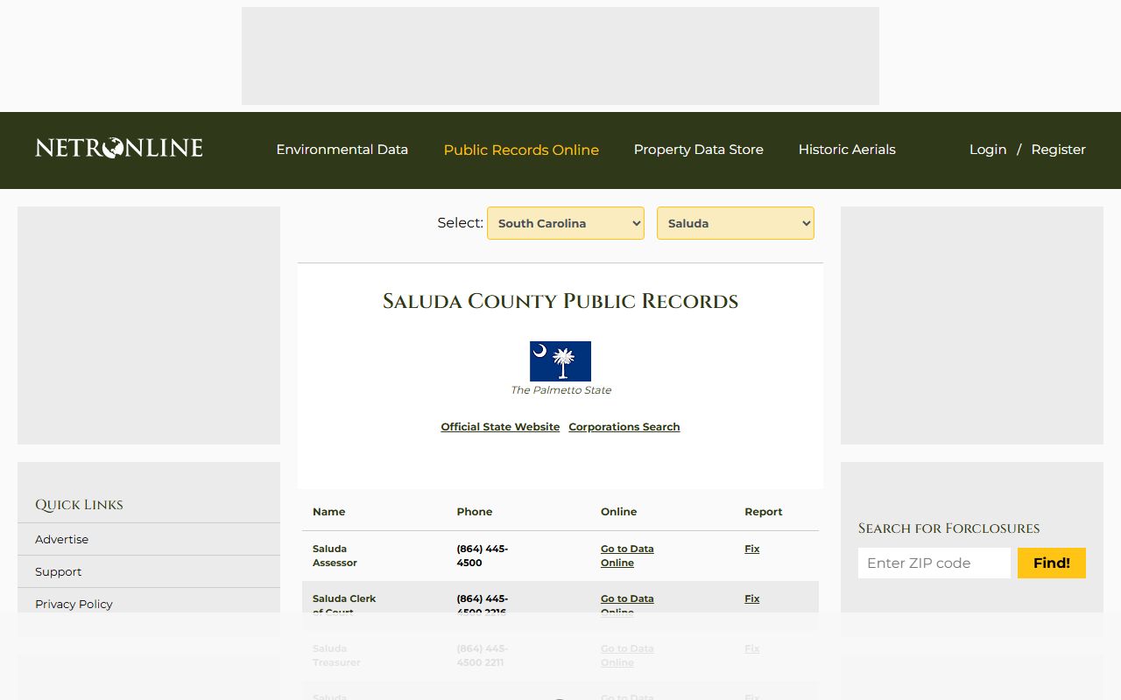
Task: Expand the Saluda county dropdown
Action: 736,223
